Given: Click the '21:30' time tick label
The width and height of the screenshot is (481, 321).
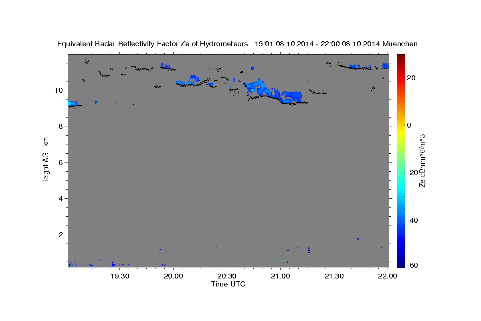Looking at the screenshot, I should pos(334,276).
